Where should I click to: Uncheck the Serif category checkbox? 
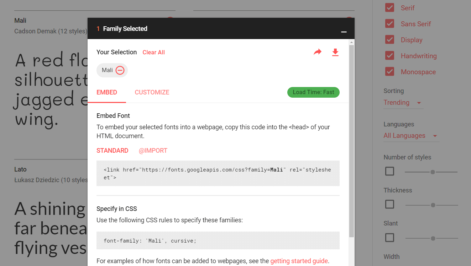tap(389, 8)
